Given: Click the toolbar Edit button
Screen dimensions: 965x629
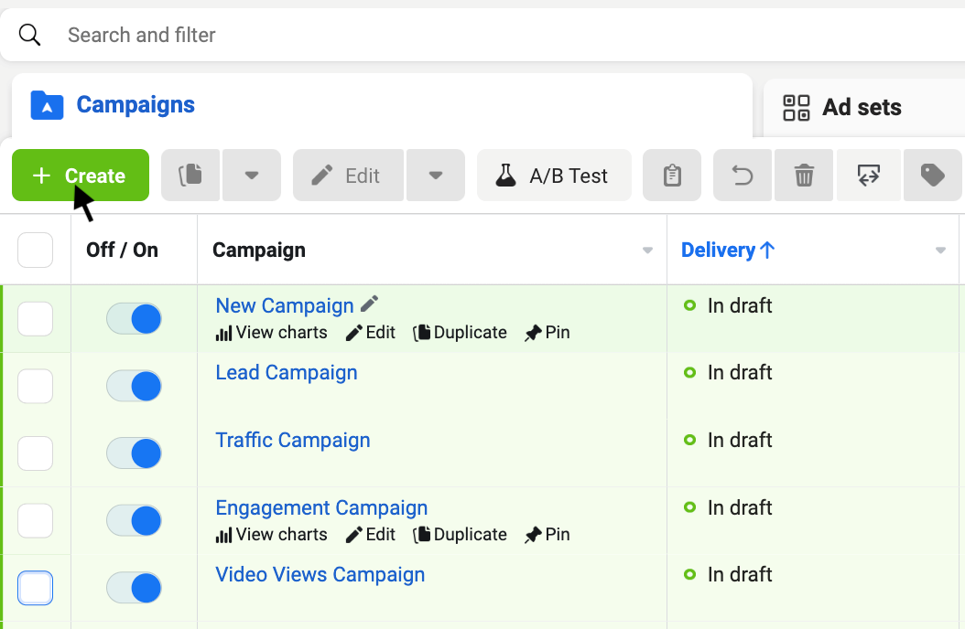Looking at the screenshot, I should 348,176.
